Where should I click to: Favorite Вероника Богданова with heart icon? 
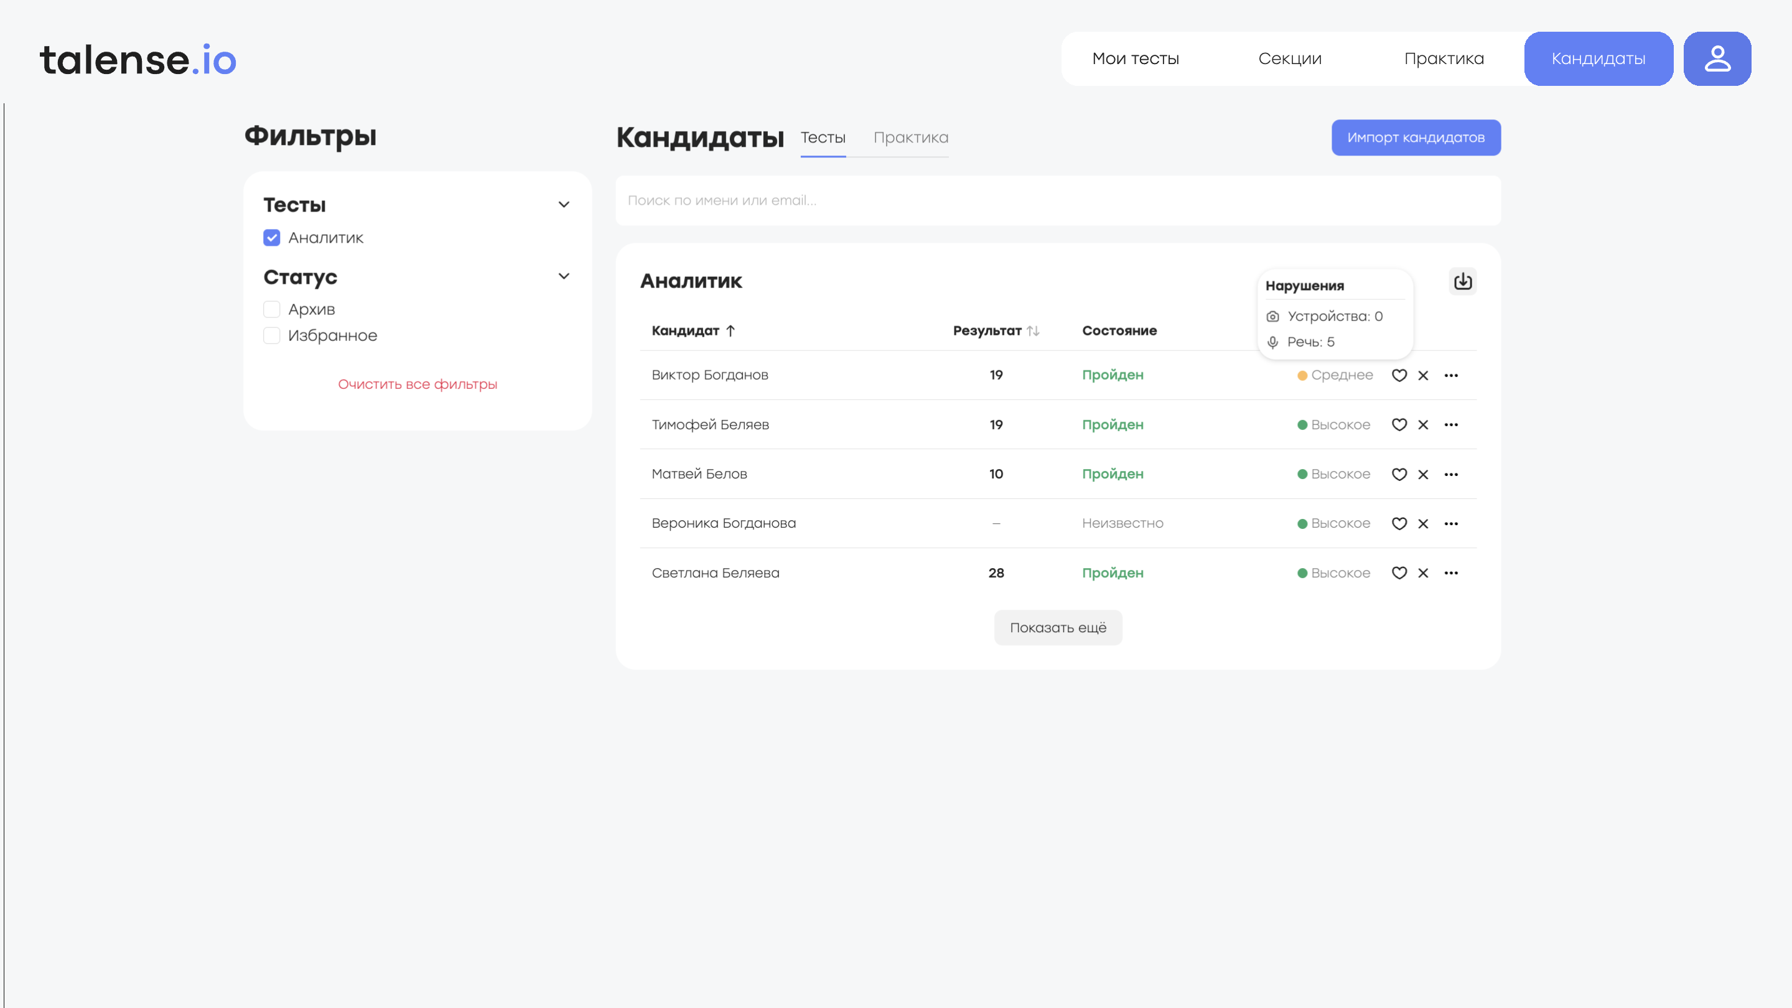pyautogui.click(x=1399, y=523)
